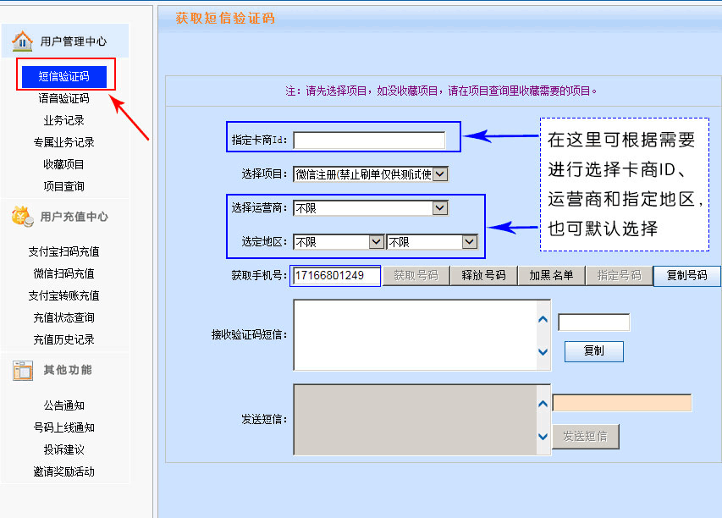Image resolution: width=722 pixels, height=518 pixels.
Task: Click scroll up arrow in 接收验证码短信 box
Action: 543,319
